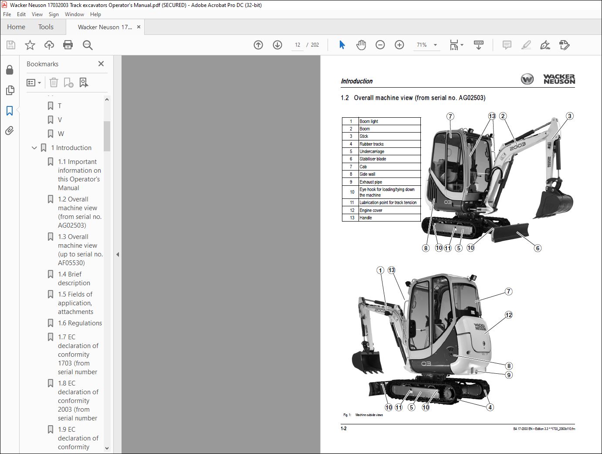Click the bookmarks scrollbar thumb

pos(107,136)
